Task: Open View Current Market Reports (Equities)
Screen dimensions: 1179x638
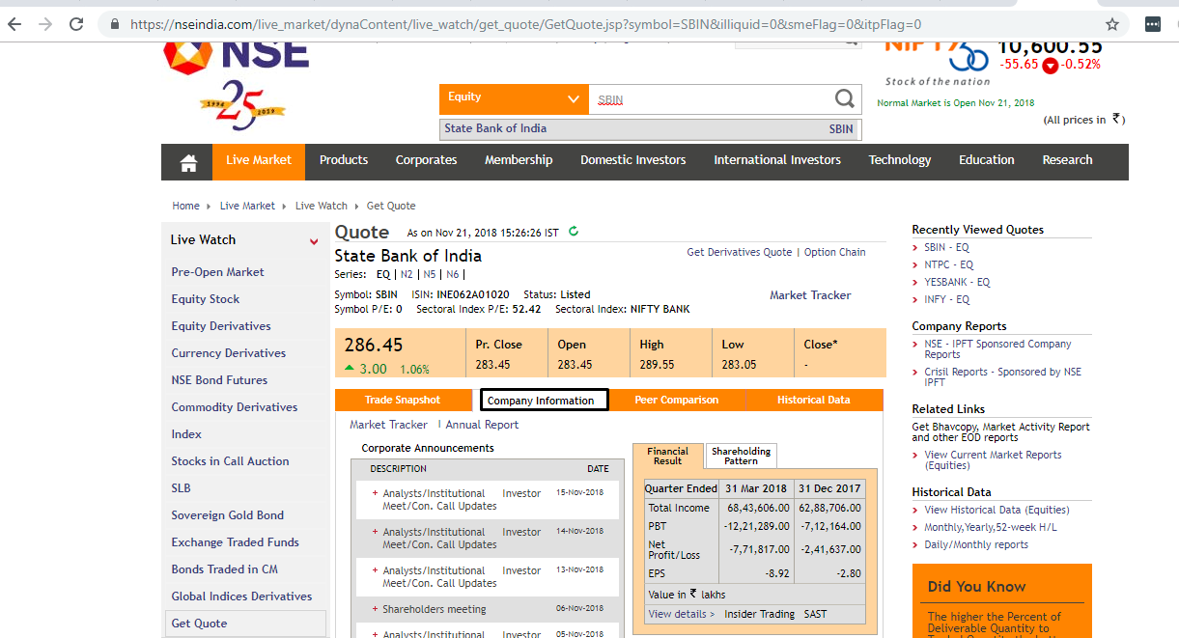Action: pos(993,459)
